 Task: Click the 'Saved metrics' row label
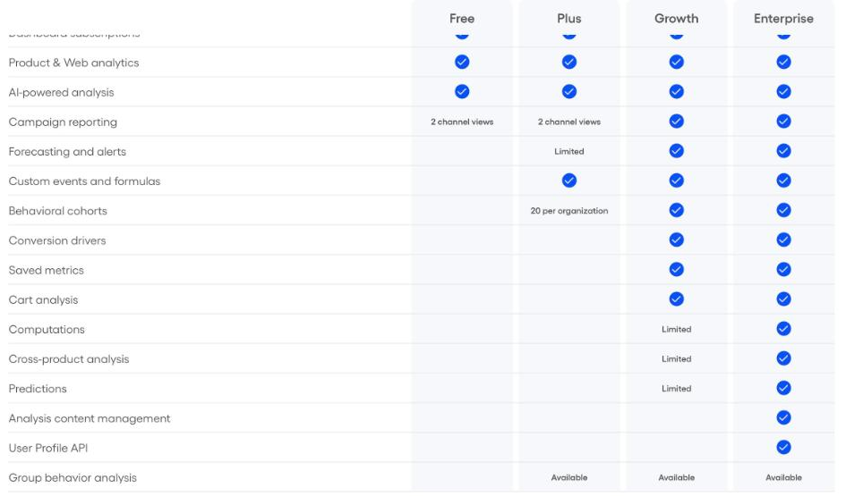pyautogui.click(x=47, y=270)
